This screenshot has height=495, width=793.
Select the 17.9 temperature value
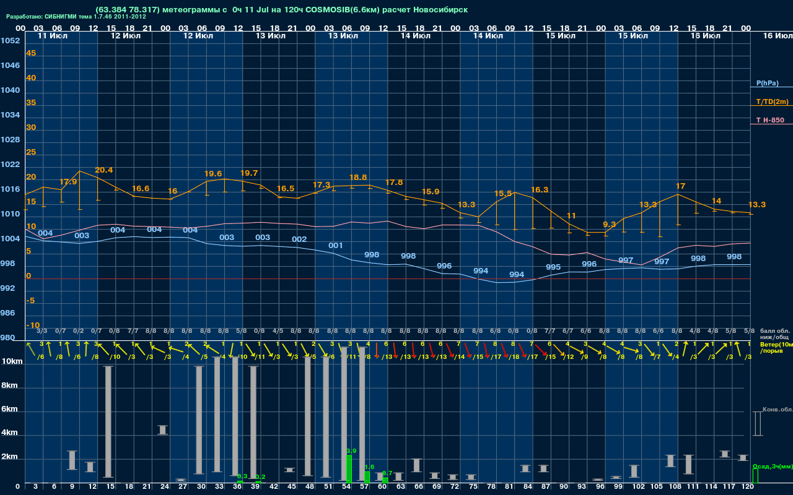[68, 182]
